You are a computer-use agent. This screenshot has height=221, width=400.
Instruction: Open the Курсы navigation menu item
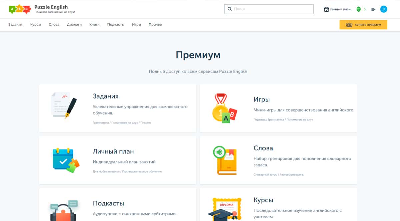36,25
